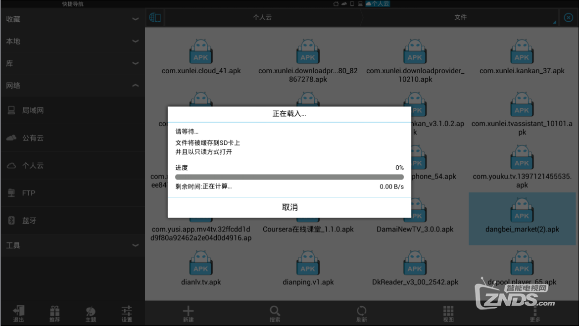Select the 个人云 tab indicator at the top
579x326 pixels.
378,3
